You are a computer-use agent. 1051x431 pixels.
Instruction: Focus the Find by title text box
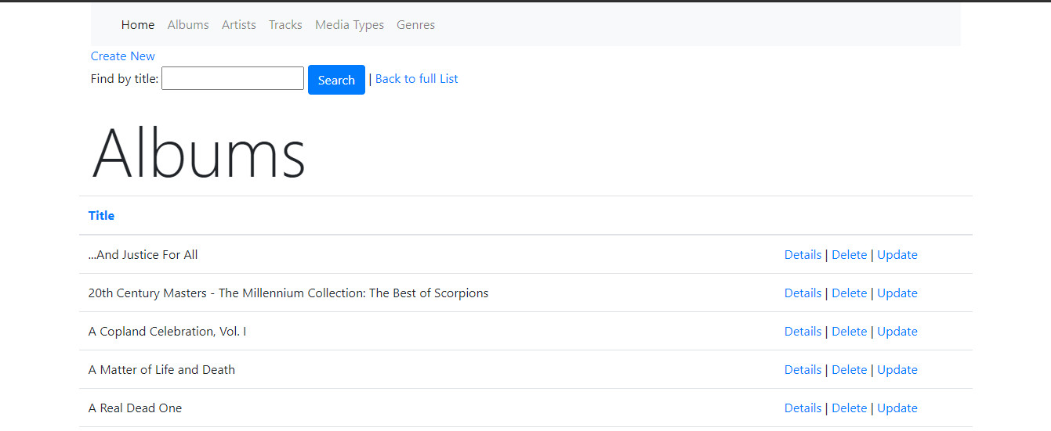233,78
